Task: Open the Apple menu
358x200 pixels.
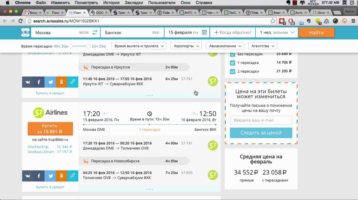Action: 8,3
